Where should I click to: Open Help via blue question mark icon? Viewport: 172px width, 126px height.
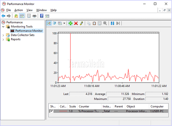pyautogui.click(x=42, y=16)
